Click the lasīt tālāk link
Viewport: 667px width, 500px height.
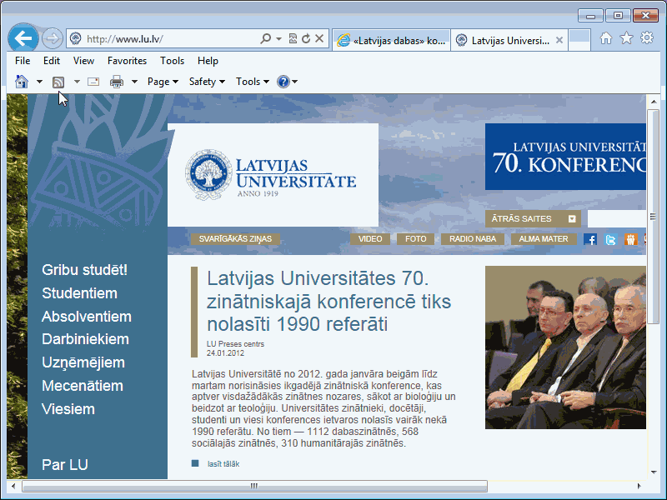coord(223,464)
